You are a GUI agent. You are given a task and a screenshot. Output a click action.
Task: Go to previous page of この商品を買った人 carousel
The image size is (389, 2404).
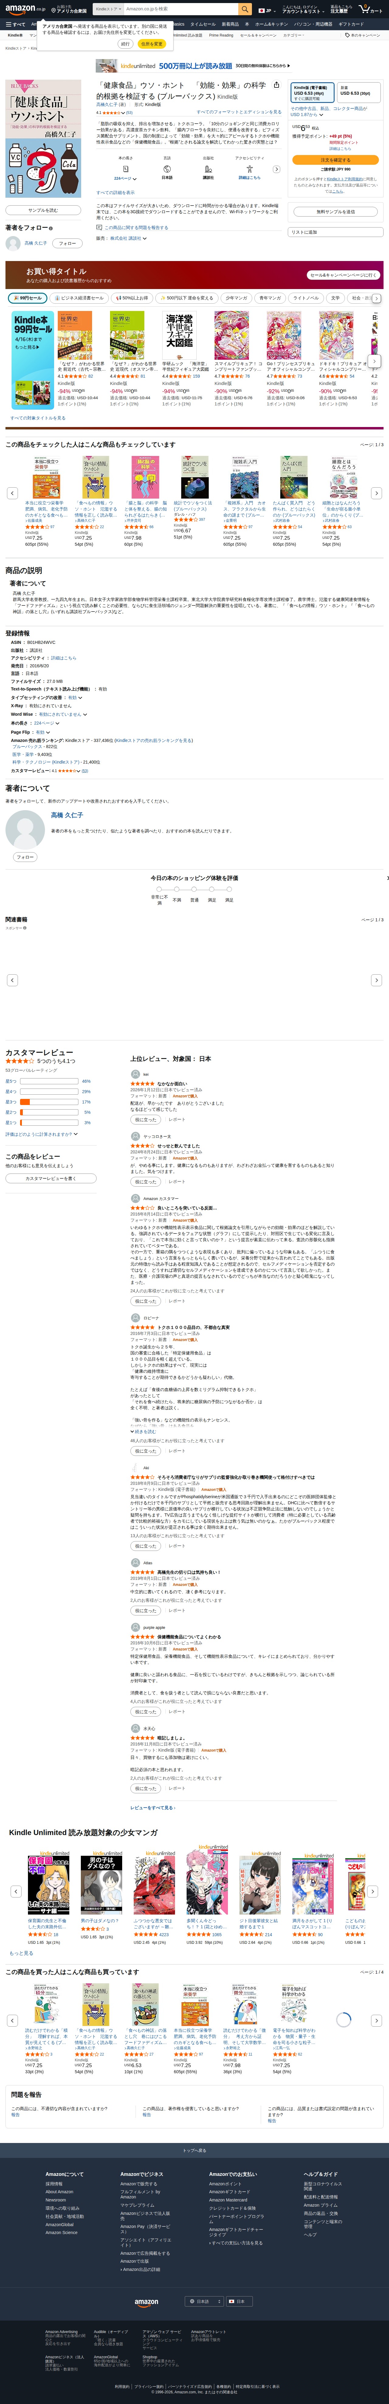click(12, 2021)
